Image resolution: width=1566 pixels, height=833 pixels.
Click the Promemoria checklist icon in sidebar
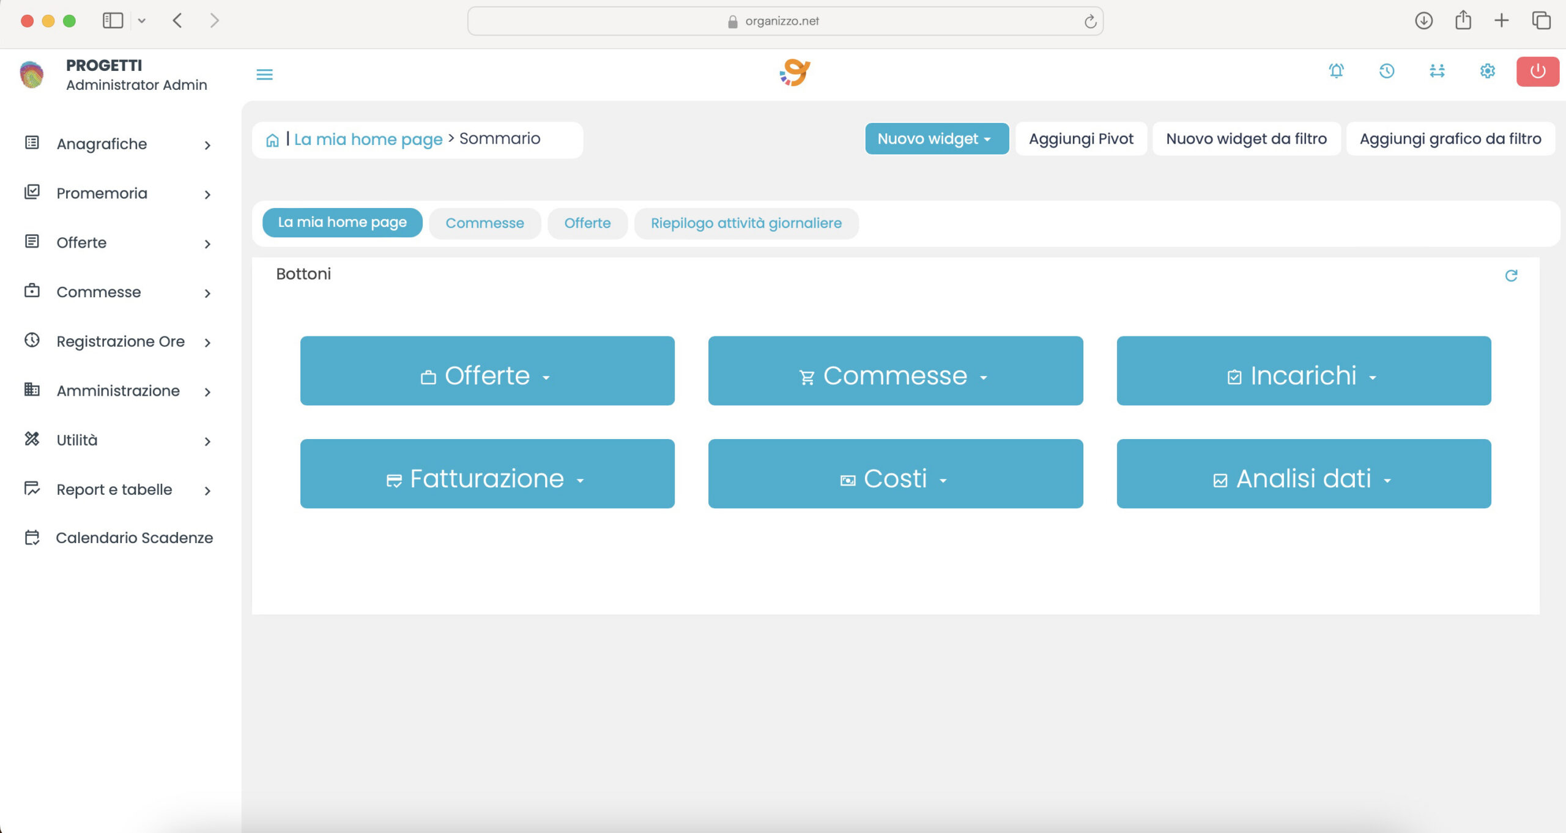coord(32,192)
